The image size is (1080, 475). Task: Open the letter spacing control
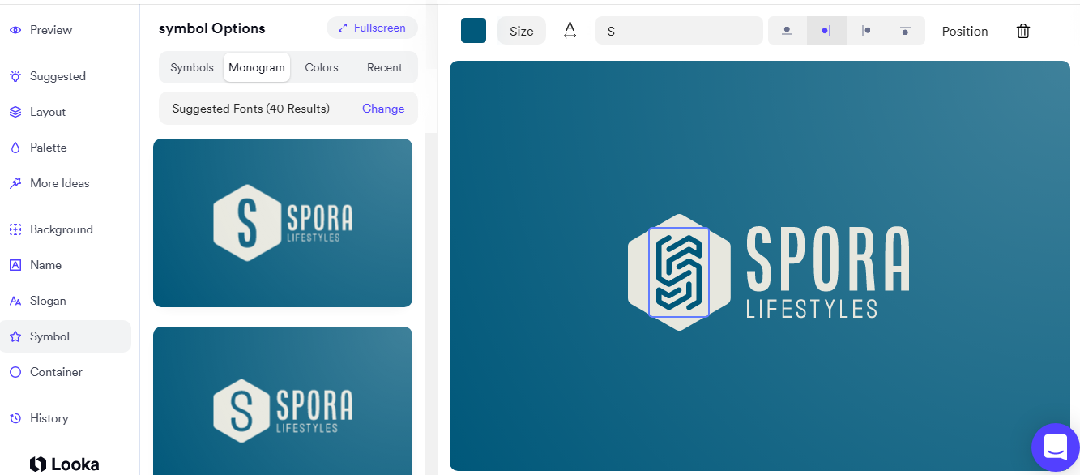pyautogui.click(x=570, y=29)
